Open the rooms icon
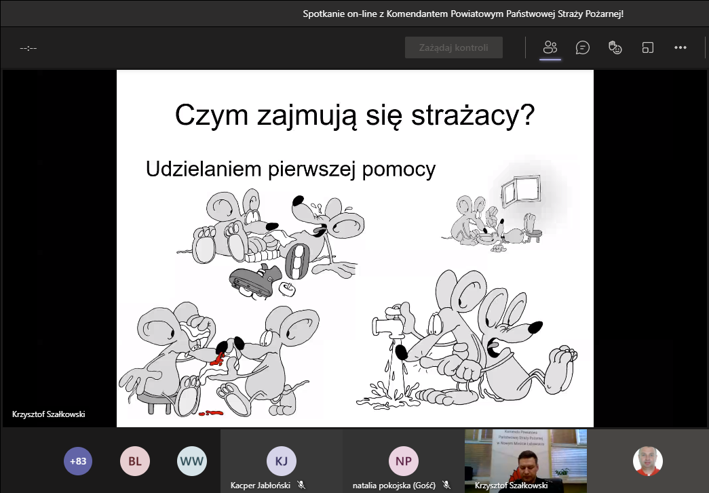This screenshot has width=709, height=493. (x=647, y=47)
